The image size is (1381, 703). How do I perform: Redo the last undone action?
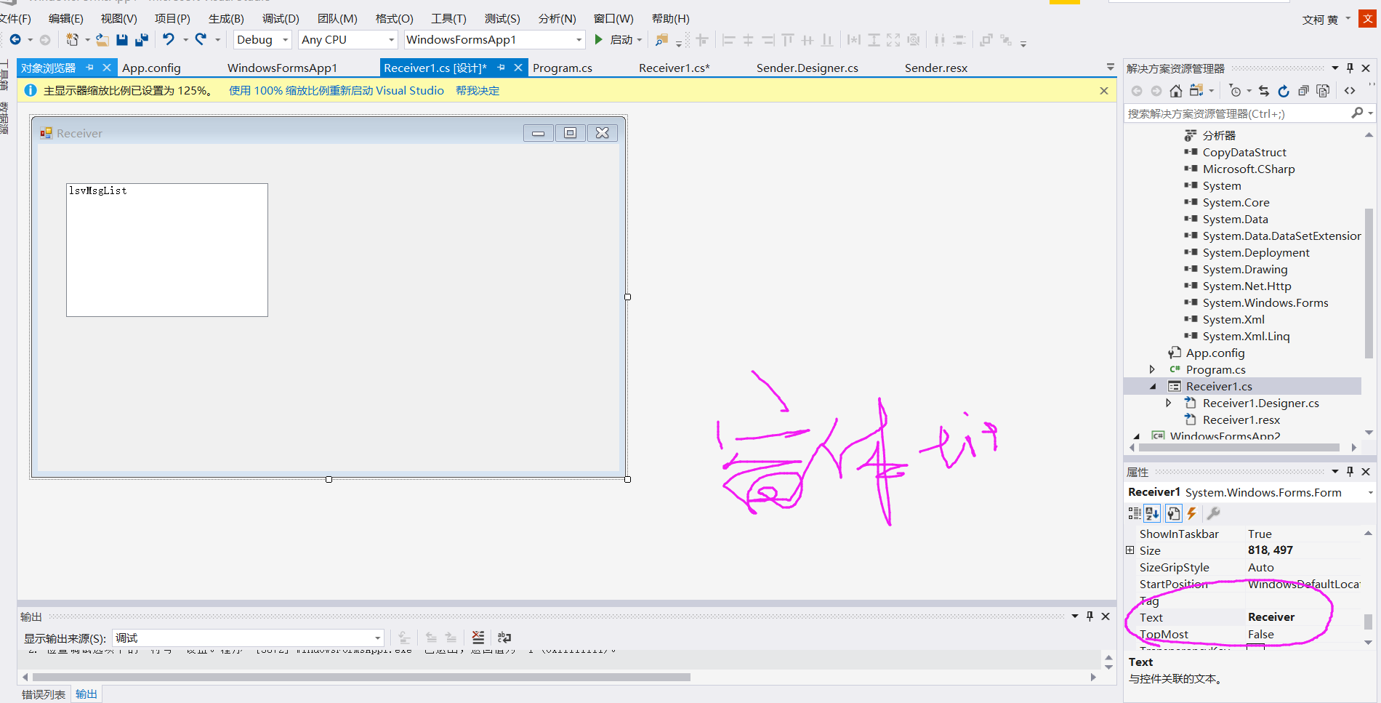(201, 39)
